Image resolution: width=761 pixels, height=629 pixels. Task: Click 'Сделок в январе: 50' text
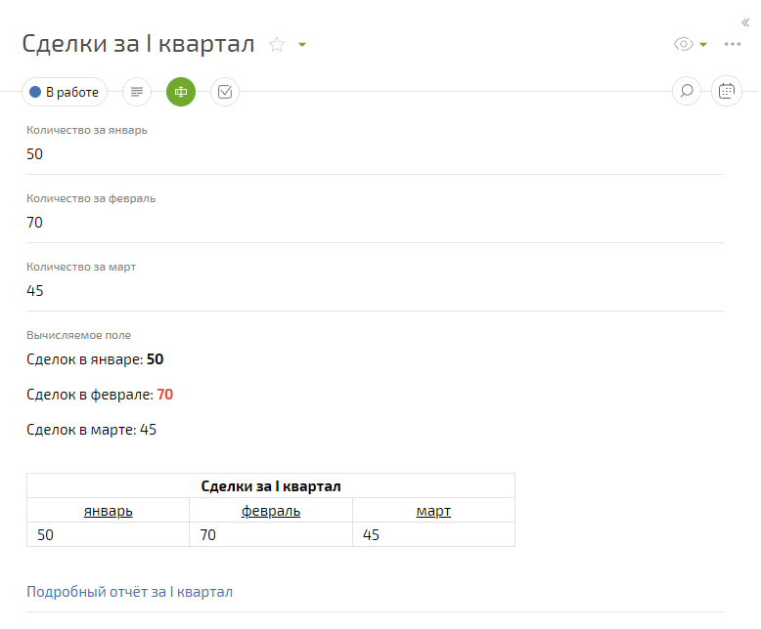click(95, 359)
